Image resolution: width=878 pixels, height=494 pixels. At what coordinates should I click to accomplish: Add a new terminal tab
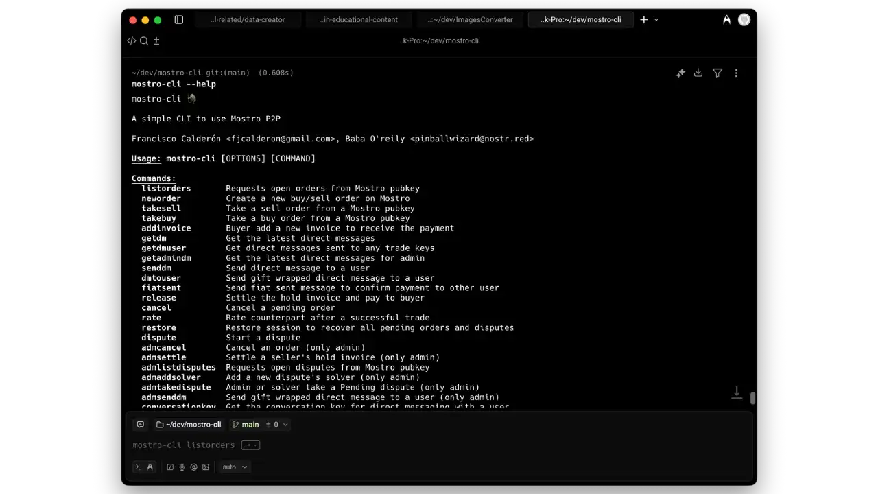click(x=643, y=20)
